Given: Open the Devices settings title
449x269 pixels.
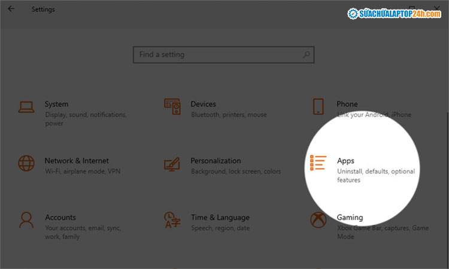Looking at the screenshot, I should coord(204,104).
